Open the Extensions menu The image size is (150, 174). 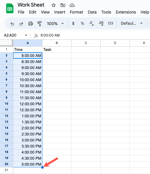point(126,12)
